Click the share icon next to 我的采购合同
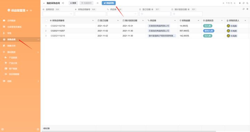This screenshot has height=132, width=250. coord(63,3)
